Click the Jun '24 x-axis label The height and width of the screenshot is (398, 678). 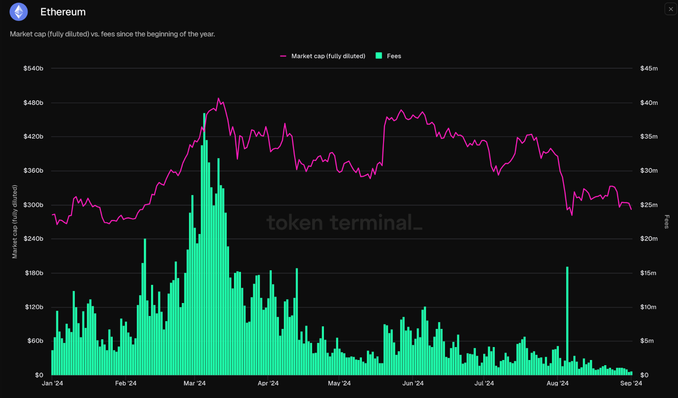(413, 383)
